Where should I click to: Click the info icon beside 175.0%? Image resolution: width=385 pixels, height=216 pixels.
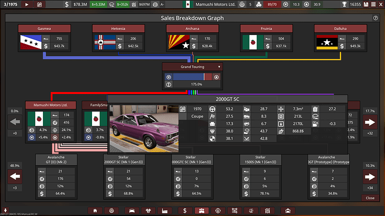point(169,85)
